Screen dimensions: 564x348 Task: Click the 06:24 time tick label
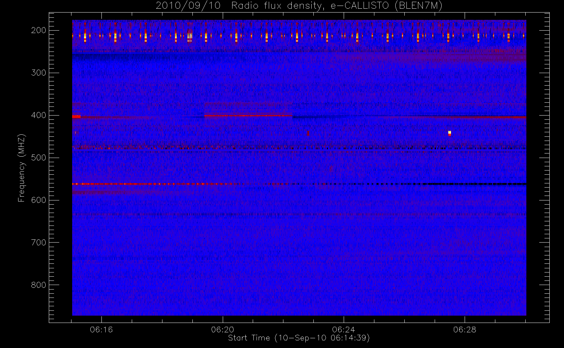tap(344, 330)
